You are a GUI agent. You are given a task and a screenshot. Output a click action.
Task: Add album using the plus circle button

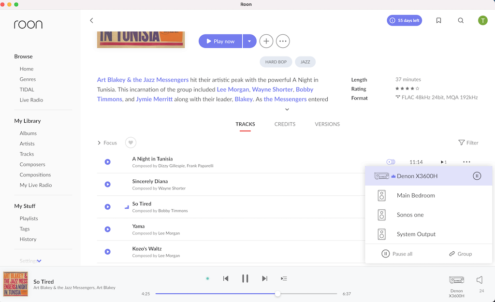click(266, 42)
